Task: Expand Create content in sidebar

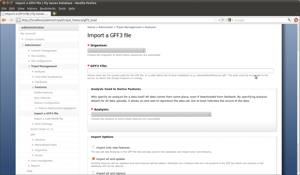Action: pyautogui.click(x=22, y=39)
